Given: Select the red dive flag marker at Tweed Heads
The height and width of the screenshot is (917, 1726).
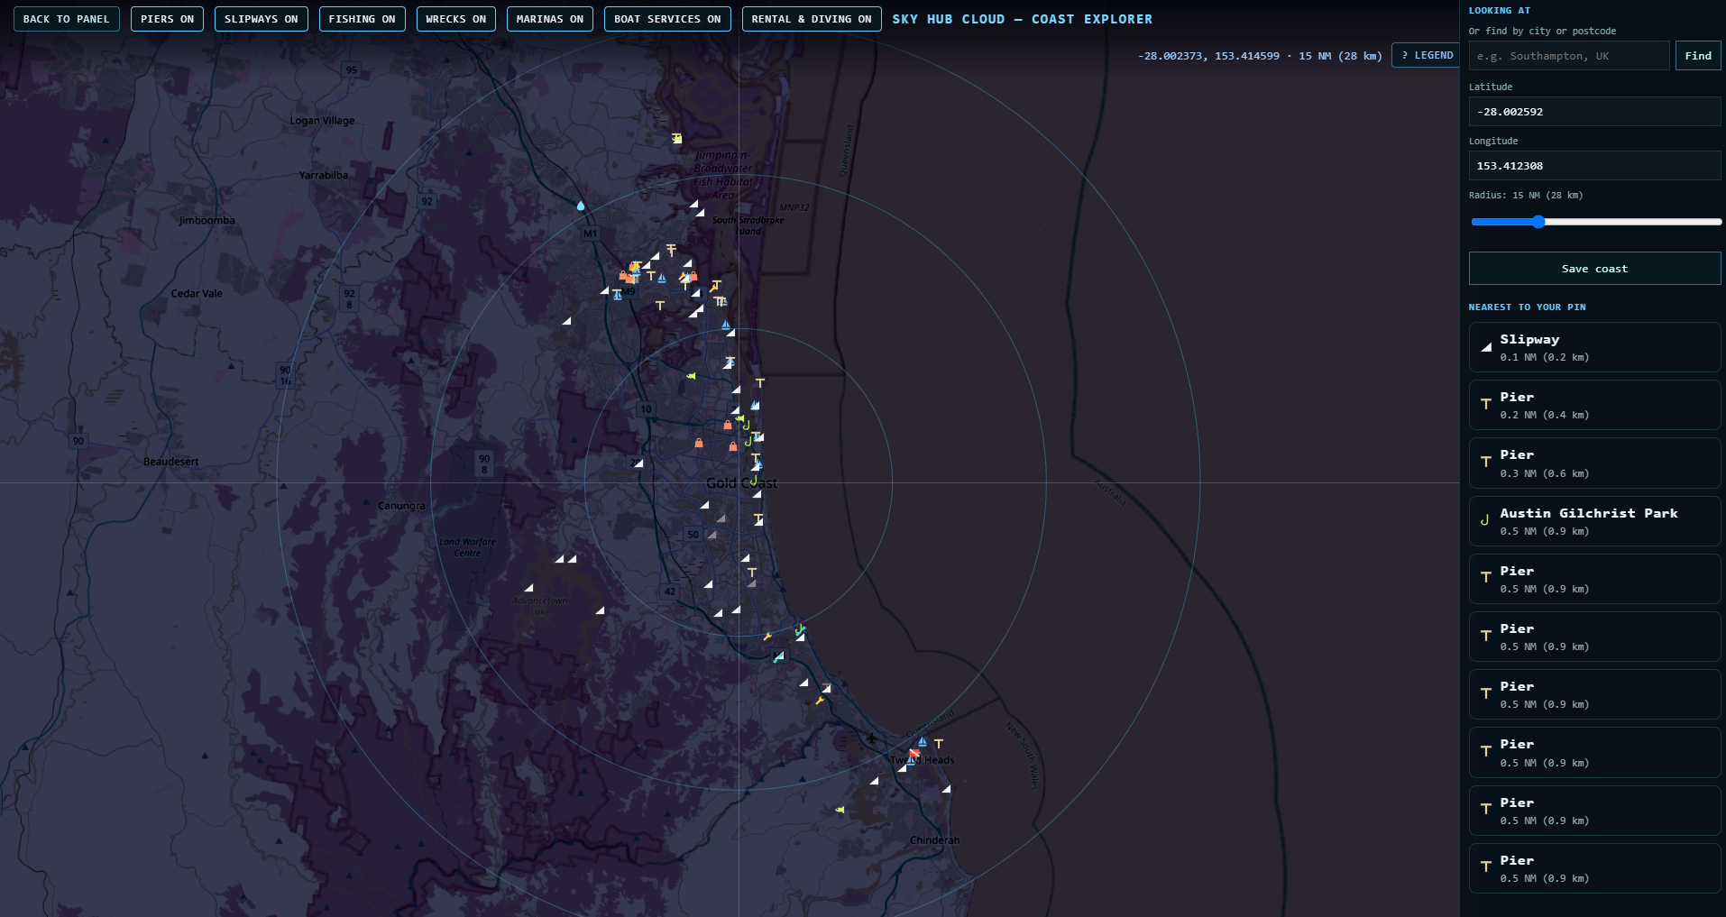Looking at the screenshot, I should pos(914,753).
